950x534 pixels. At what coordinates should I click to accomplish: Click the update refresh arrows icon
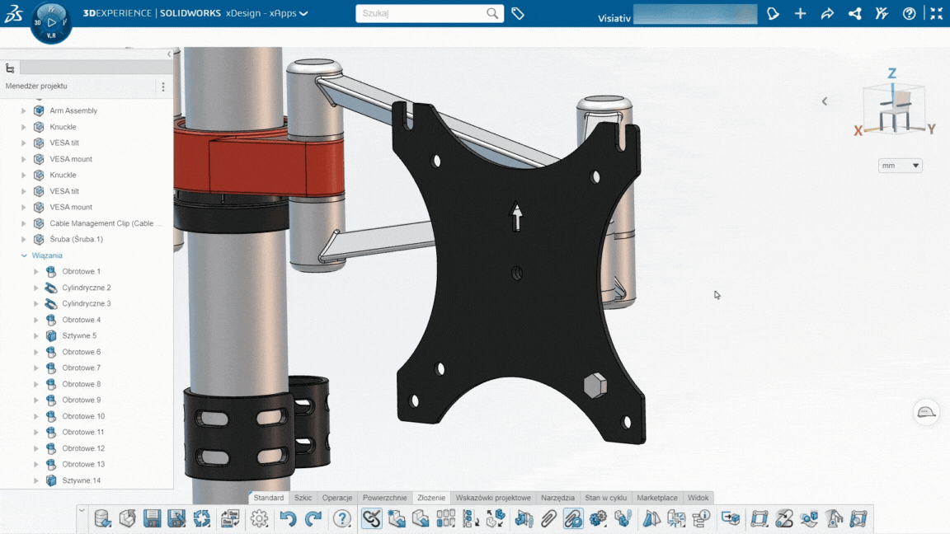pyautogui.click(x=202, y=519)
